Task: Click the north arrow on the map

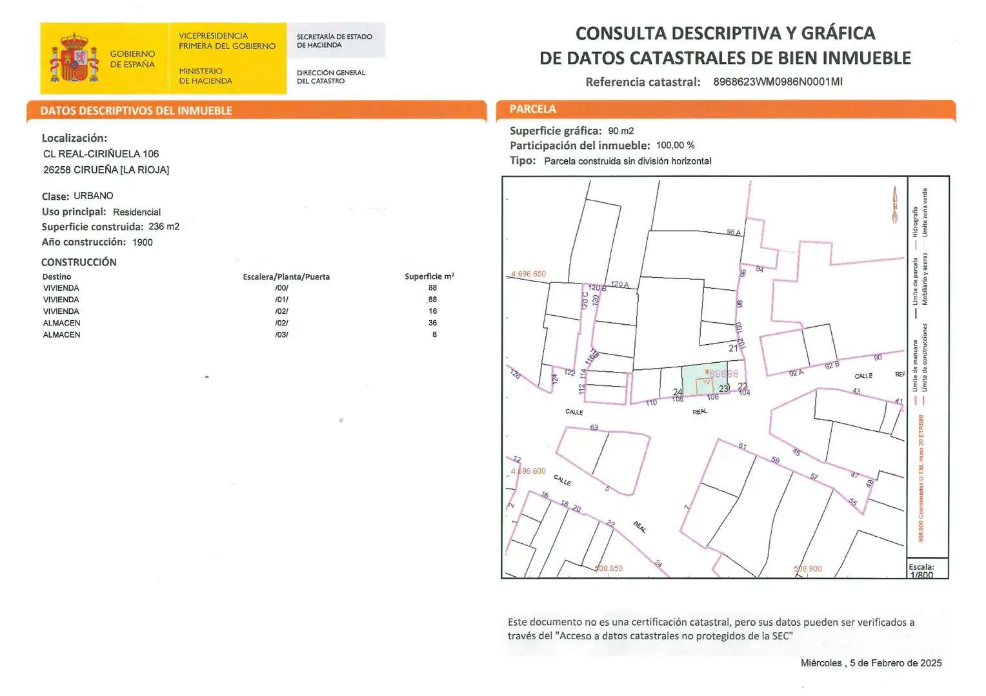Action: [895, 205]
